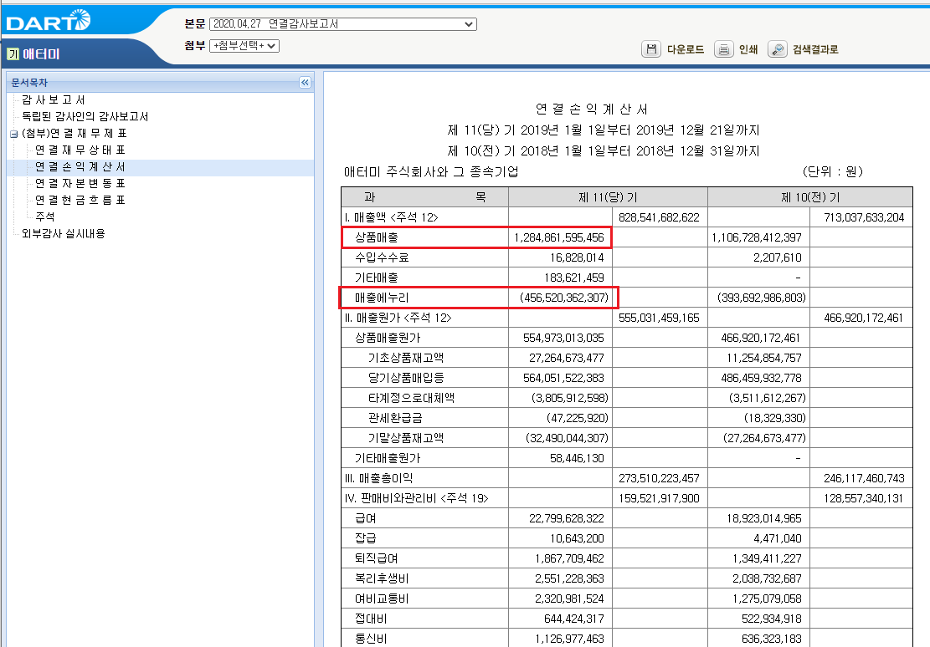Open 감사보고서 in document outline
The width and height of the screenshot is (930, 647).
click(x=54, y=99)
